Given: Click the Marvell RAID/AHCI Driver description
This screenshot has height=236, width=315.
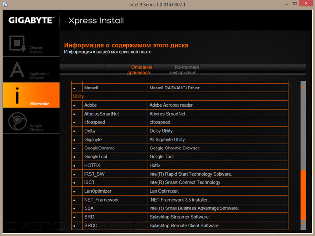Looking at the screenshot, I should click(x=175, y=88).
